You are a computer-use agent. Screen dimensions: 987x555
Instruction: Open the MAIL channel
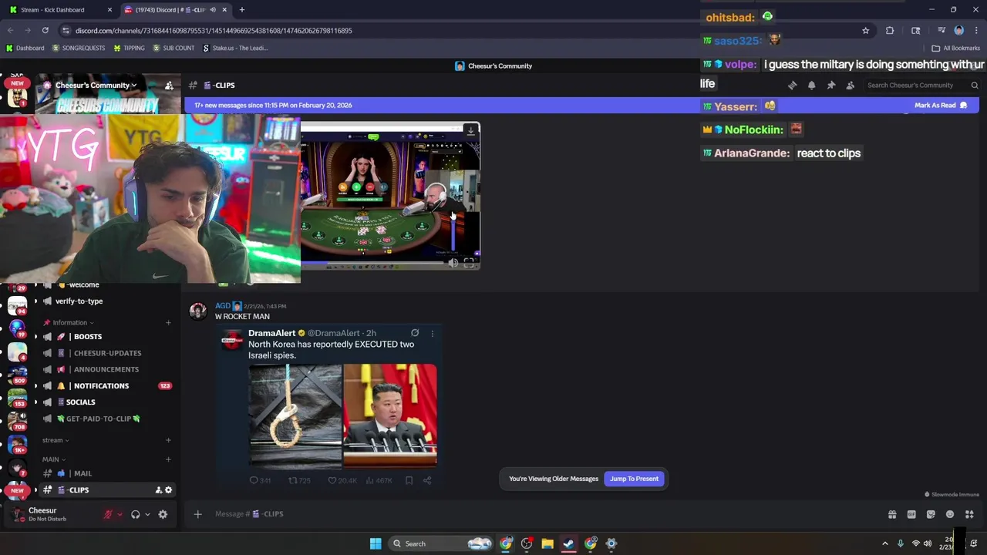point(106,473)
